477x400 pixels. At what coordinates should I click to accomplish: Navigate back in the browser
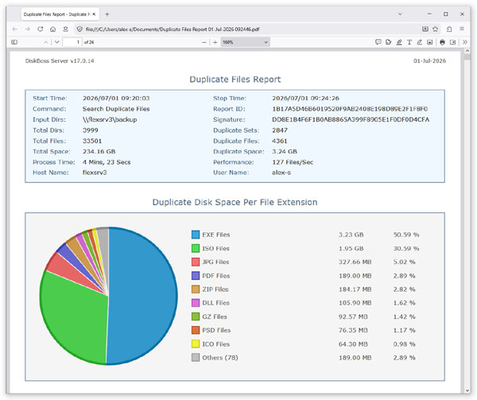[14, 29]
